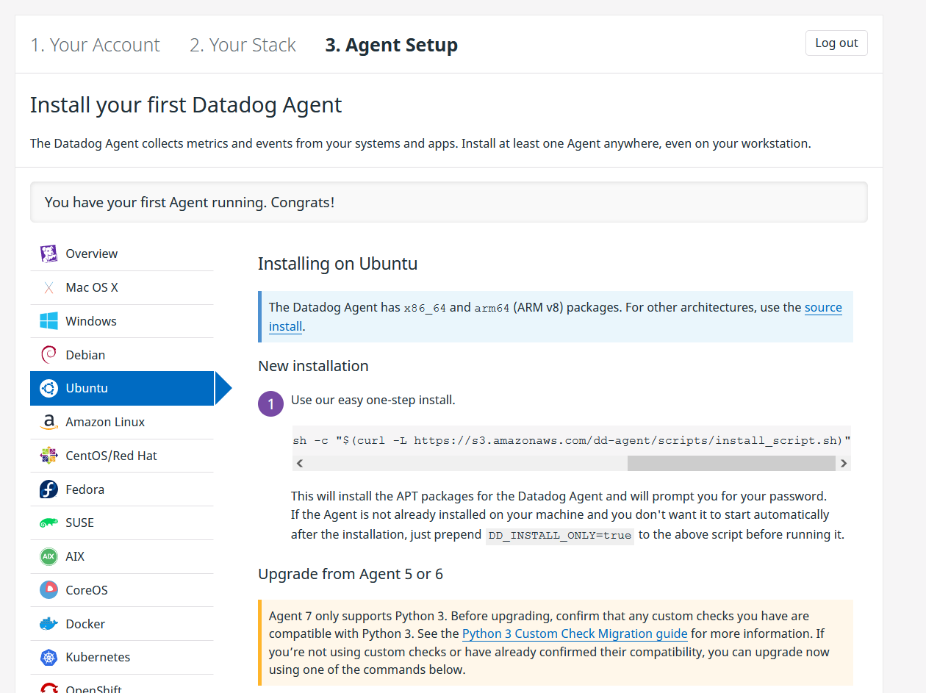The width and height of the screenshot is (926, 693).
Task: Select AIX platform label
Action: (75, 556)
